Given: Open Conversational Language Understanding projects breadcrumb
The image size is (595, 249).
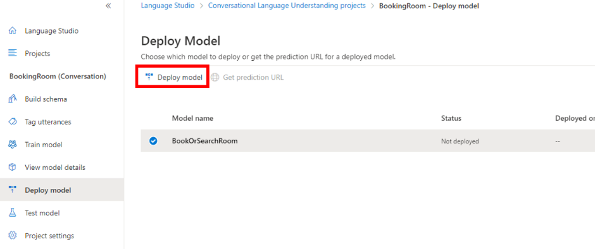Looking at the screenshot, I should [x=287, y=6].
